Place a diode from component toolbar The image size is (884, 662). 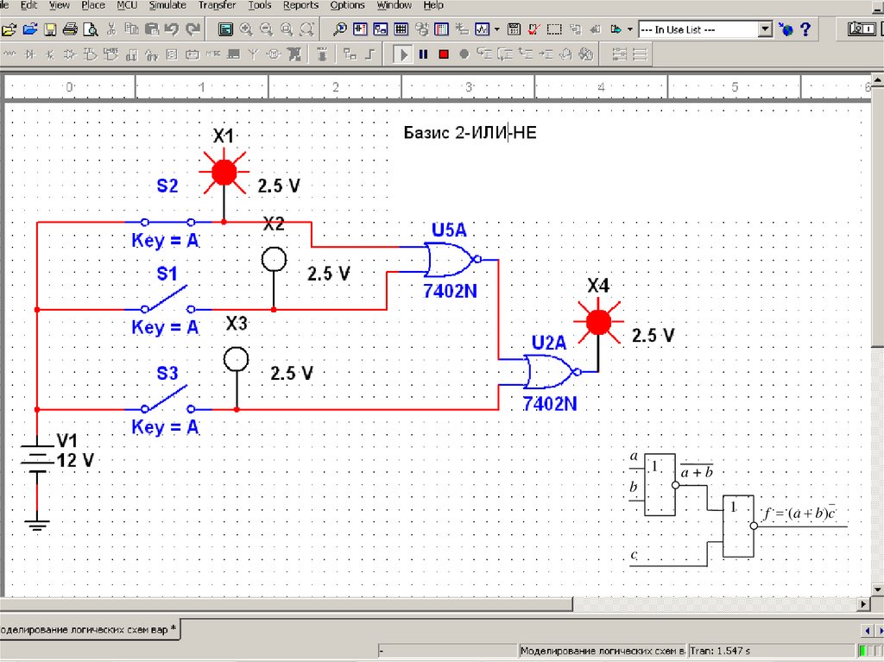click(30, 55)
